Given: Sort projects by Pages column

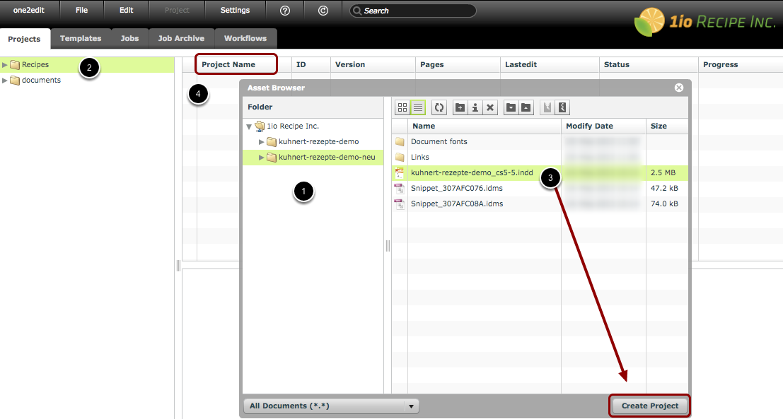Looking at the screenshot, I should 458,64.
